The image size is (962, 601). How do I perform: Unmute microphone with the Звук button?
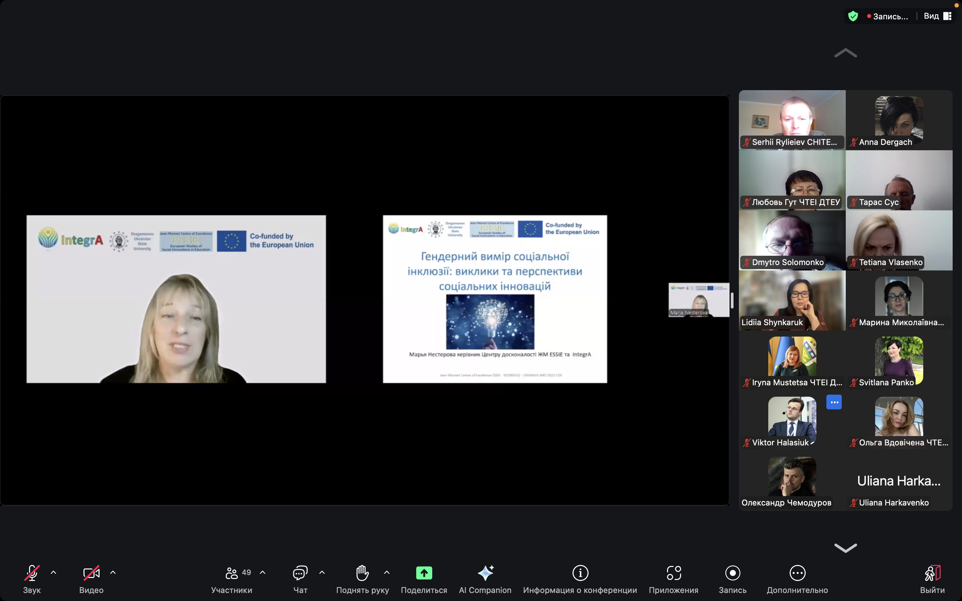tap(32, 573)
